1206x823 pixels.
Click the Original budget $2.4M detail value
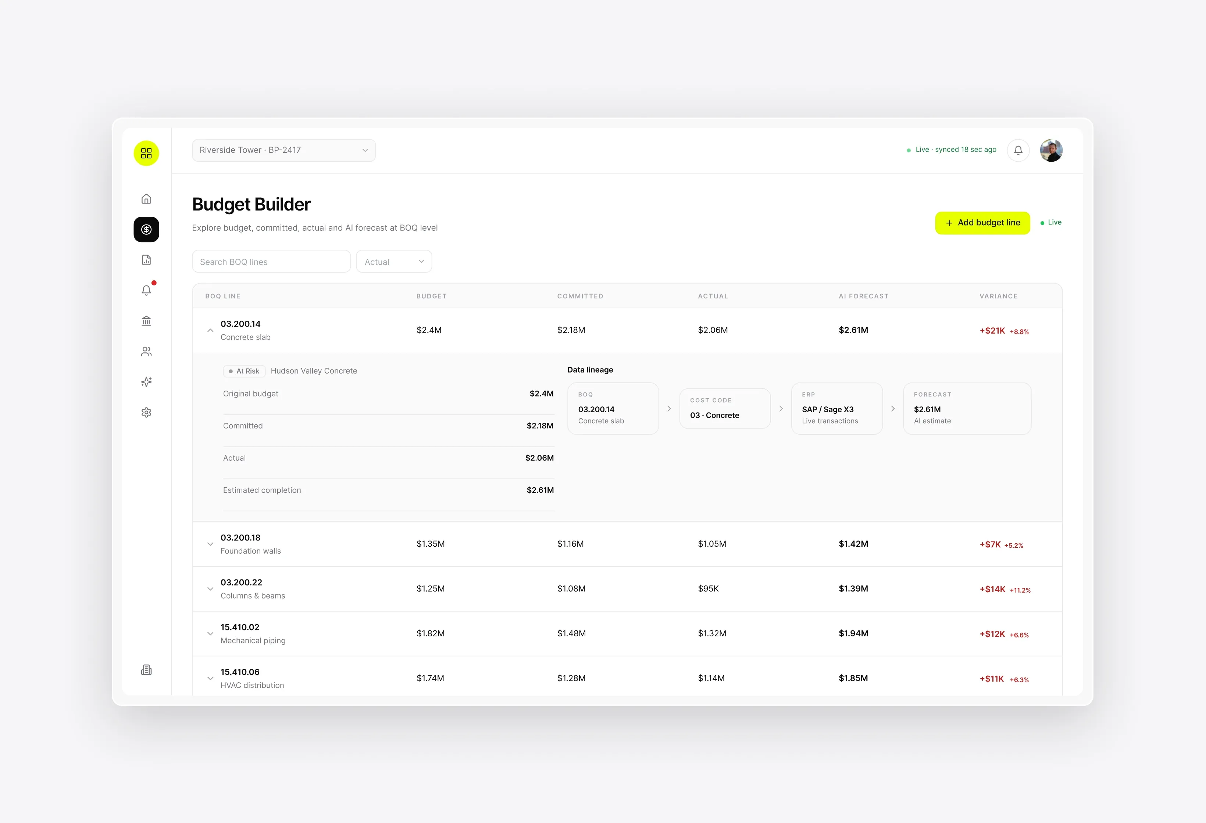(541, 393)
